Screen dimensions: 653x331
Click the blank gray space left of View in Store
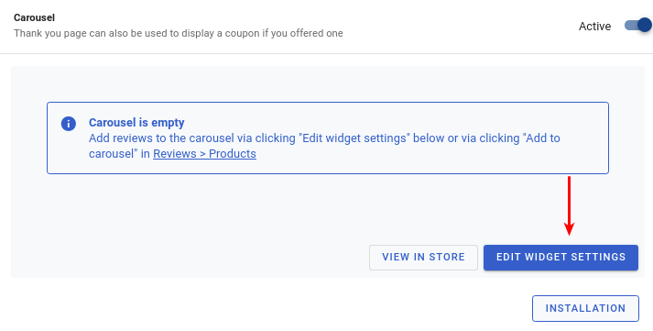190,258
